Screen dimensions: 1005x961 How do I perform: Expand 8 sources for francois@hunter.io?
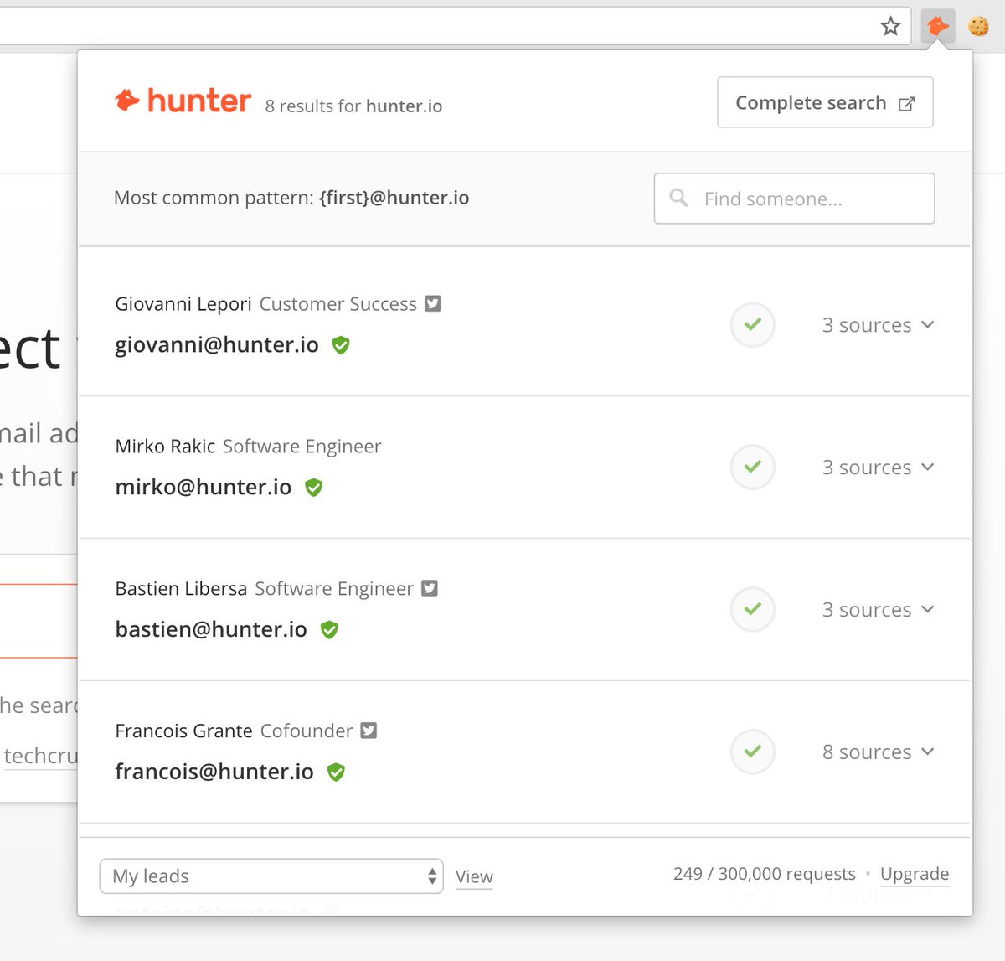click(x=878, y=752)
